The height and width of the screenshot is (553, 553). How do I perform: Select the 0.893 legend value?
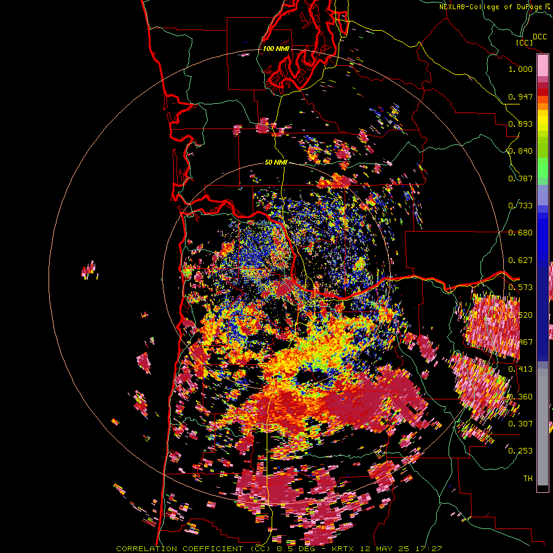520,124
